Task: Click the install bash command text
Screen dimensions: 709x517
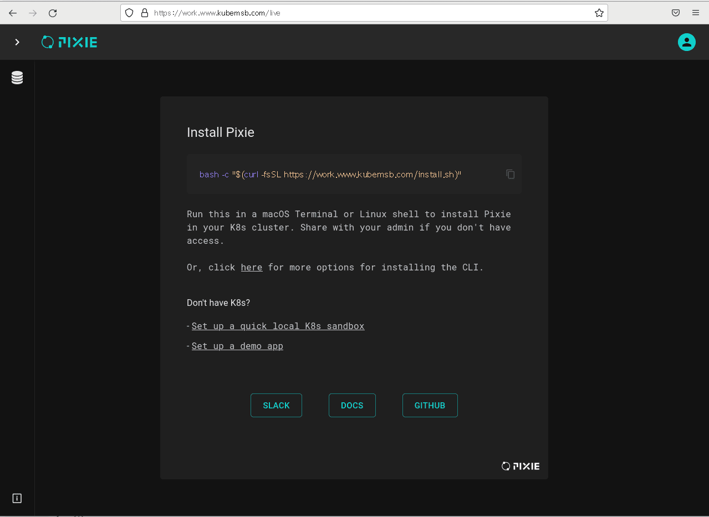Action: (x=330, y=174)
